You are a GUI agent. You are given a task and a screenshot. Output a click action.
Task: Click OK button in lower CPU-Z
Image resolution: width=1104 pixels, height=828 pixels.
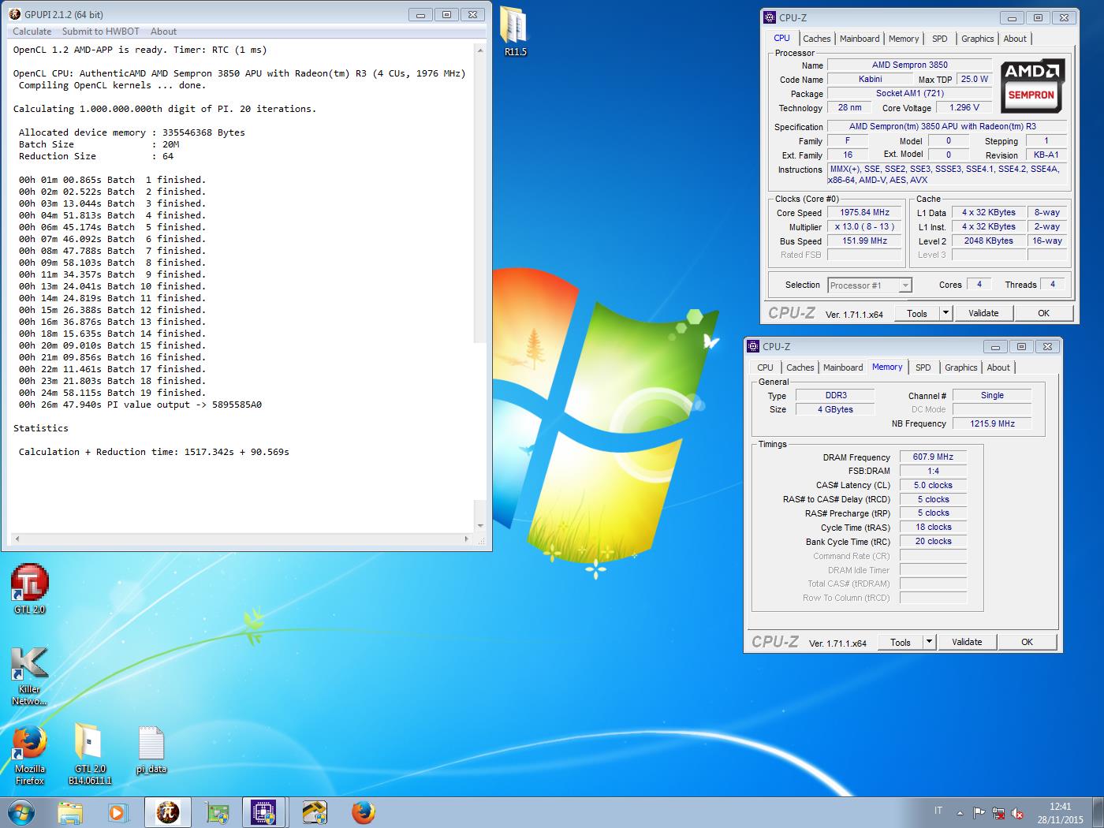click(1027, 642)
